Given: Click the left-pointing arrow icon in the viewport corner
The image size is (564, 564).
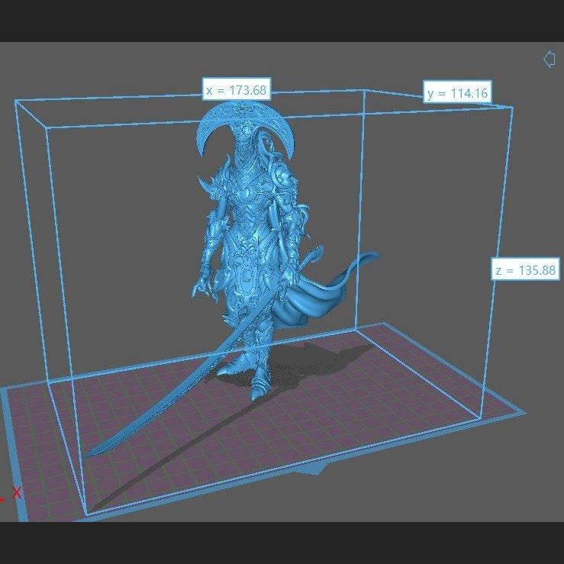Looking at the screenshot, I should 548,59.
